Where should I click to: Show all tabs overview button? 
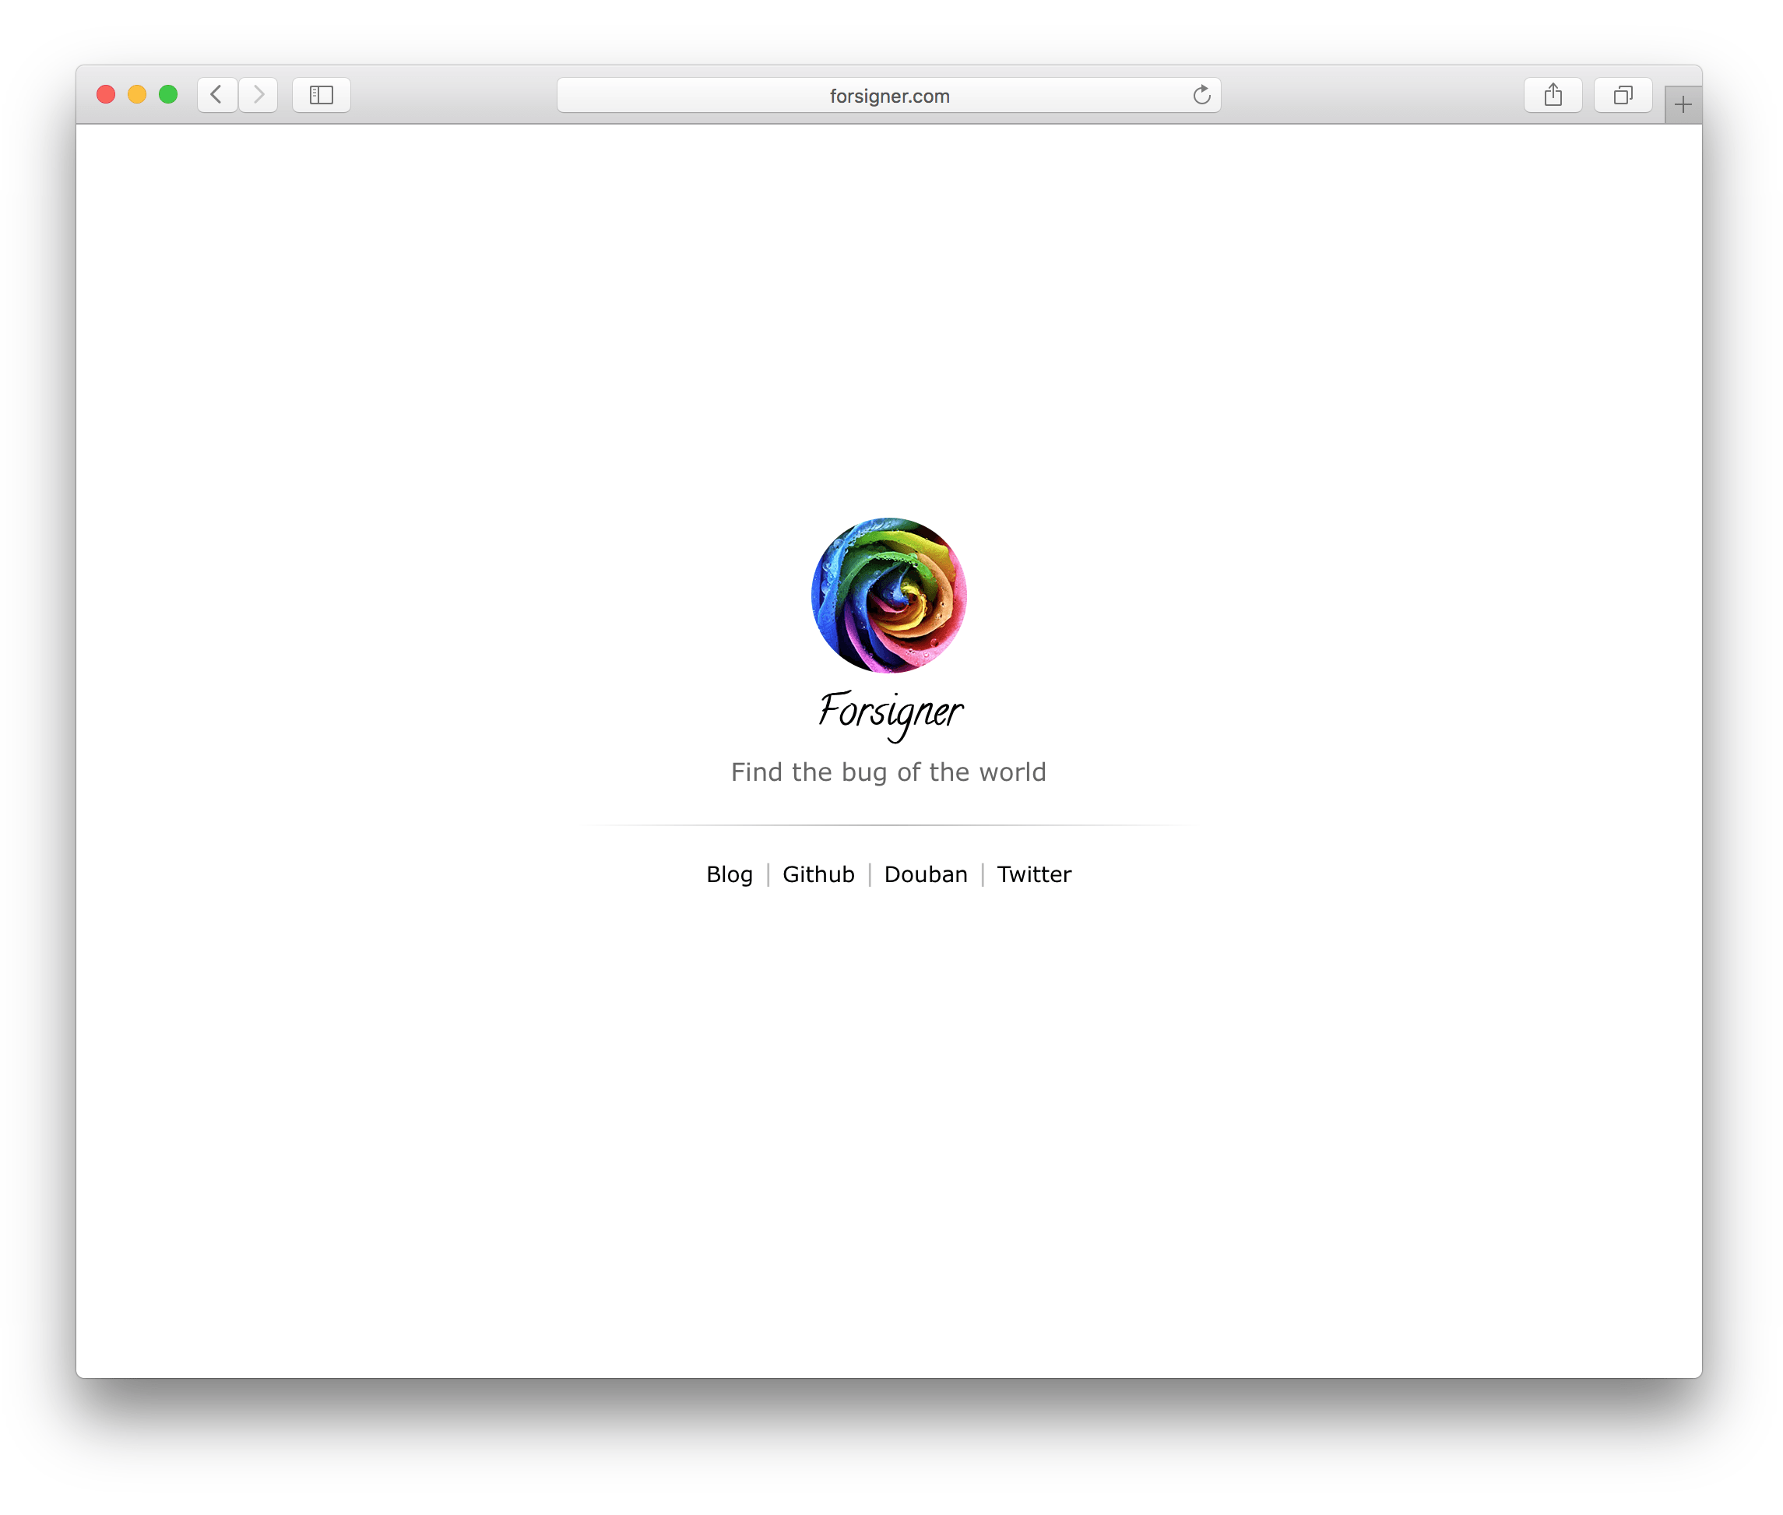(x=1622, y=94)
